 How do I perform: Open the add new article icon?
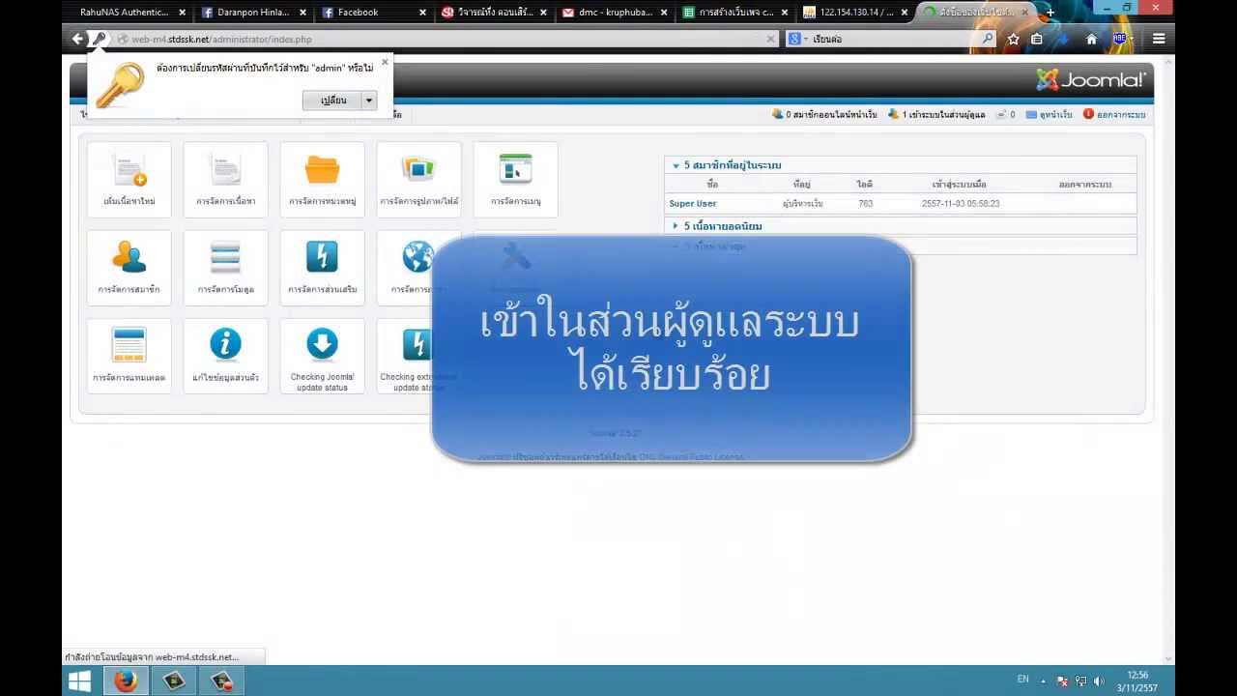pos(129,179)
